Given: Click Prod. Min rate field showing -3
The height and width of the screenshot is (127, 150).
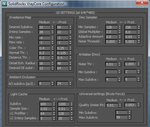Looking at the screenshot, I should [62, 38].
